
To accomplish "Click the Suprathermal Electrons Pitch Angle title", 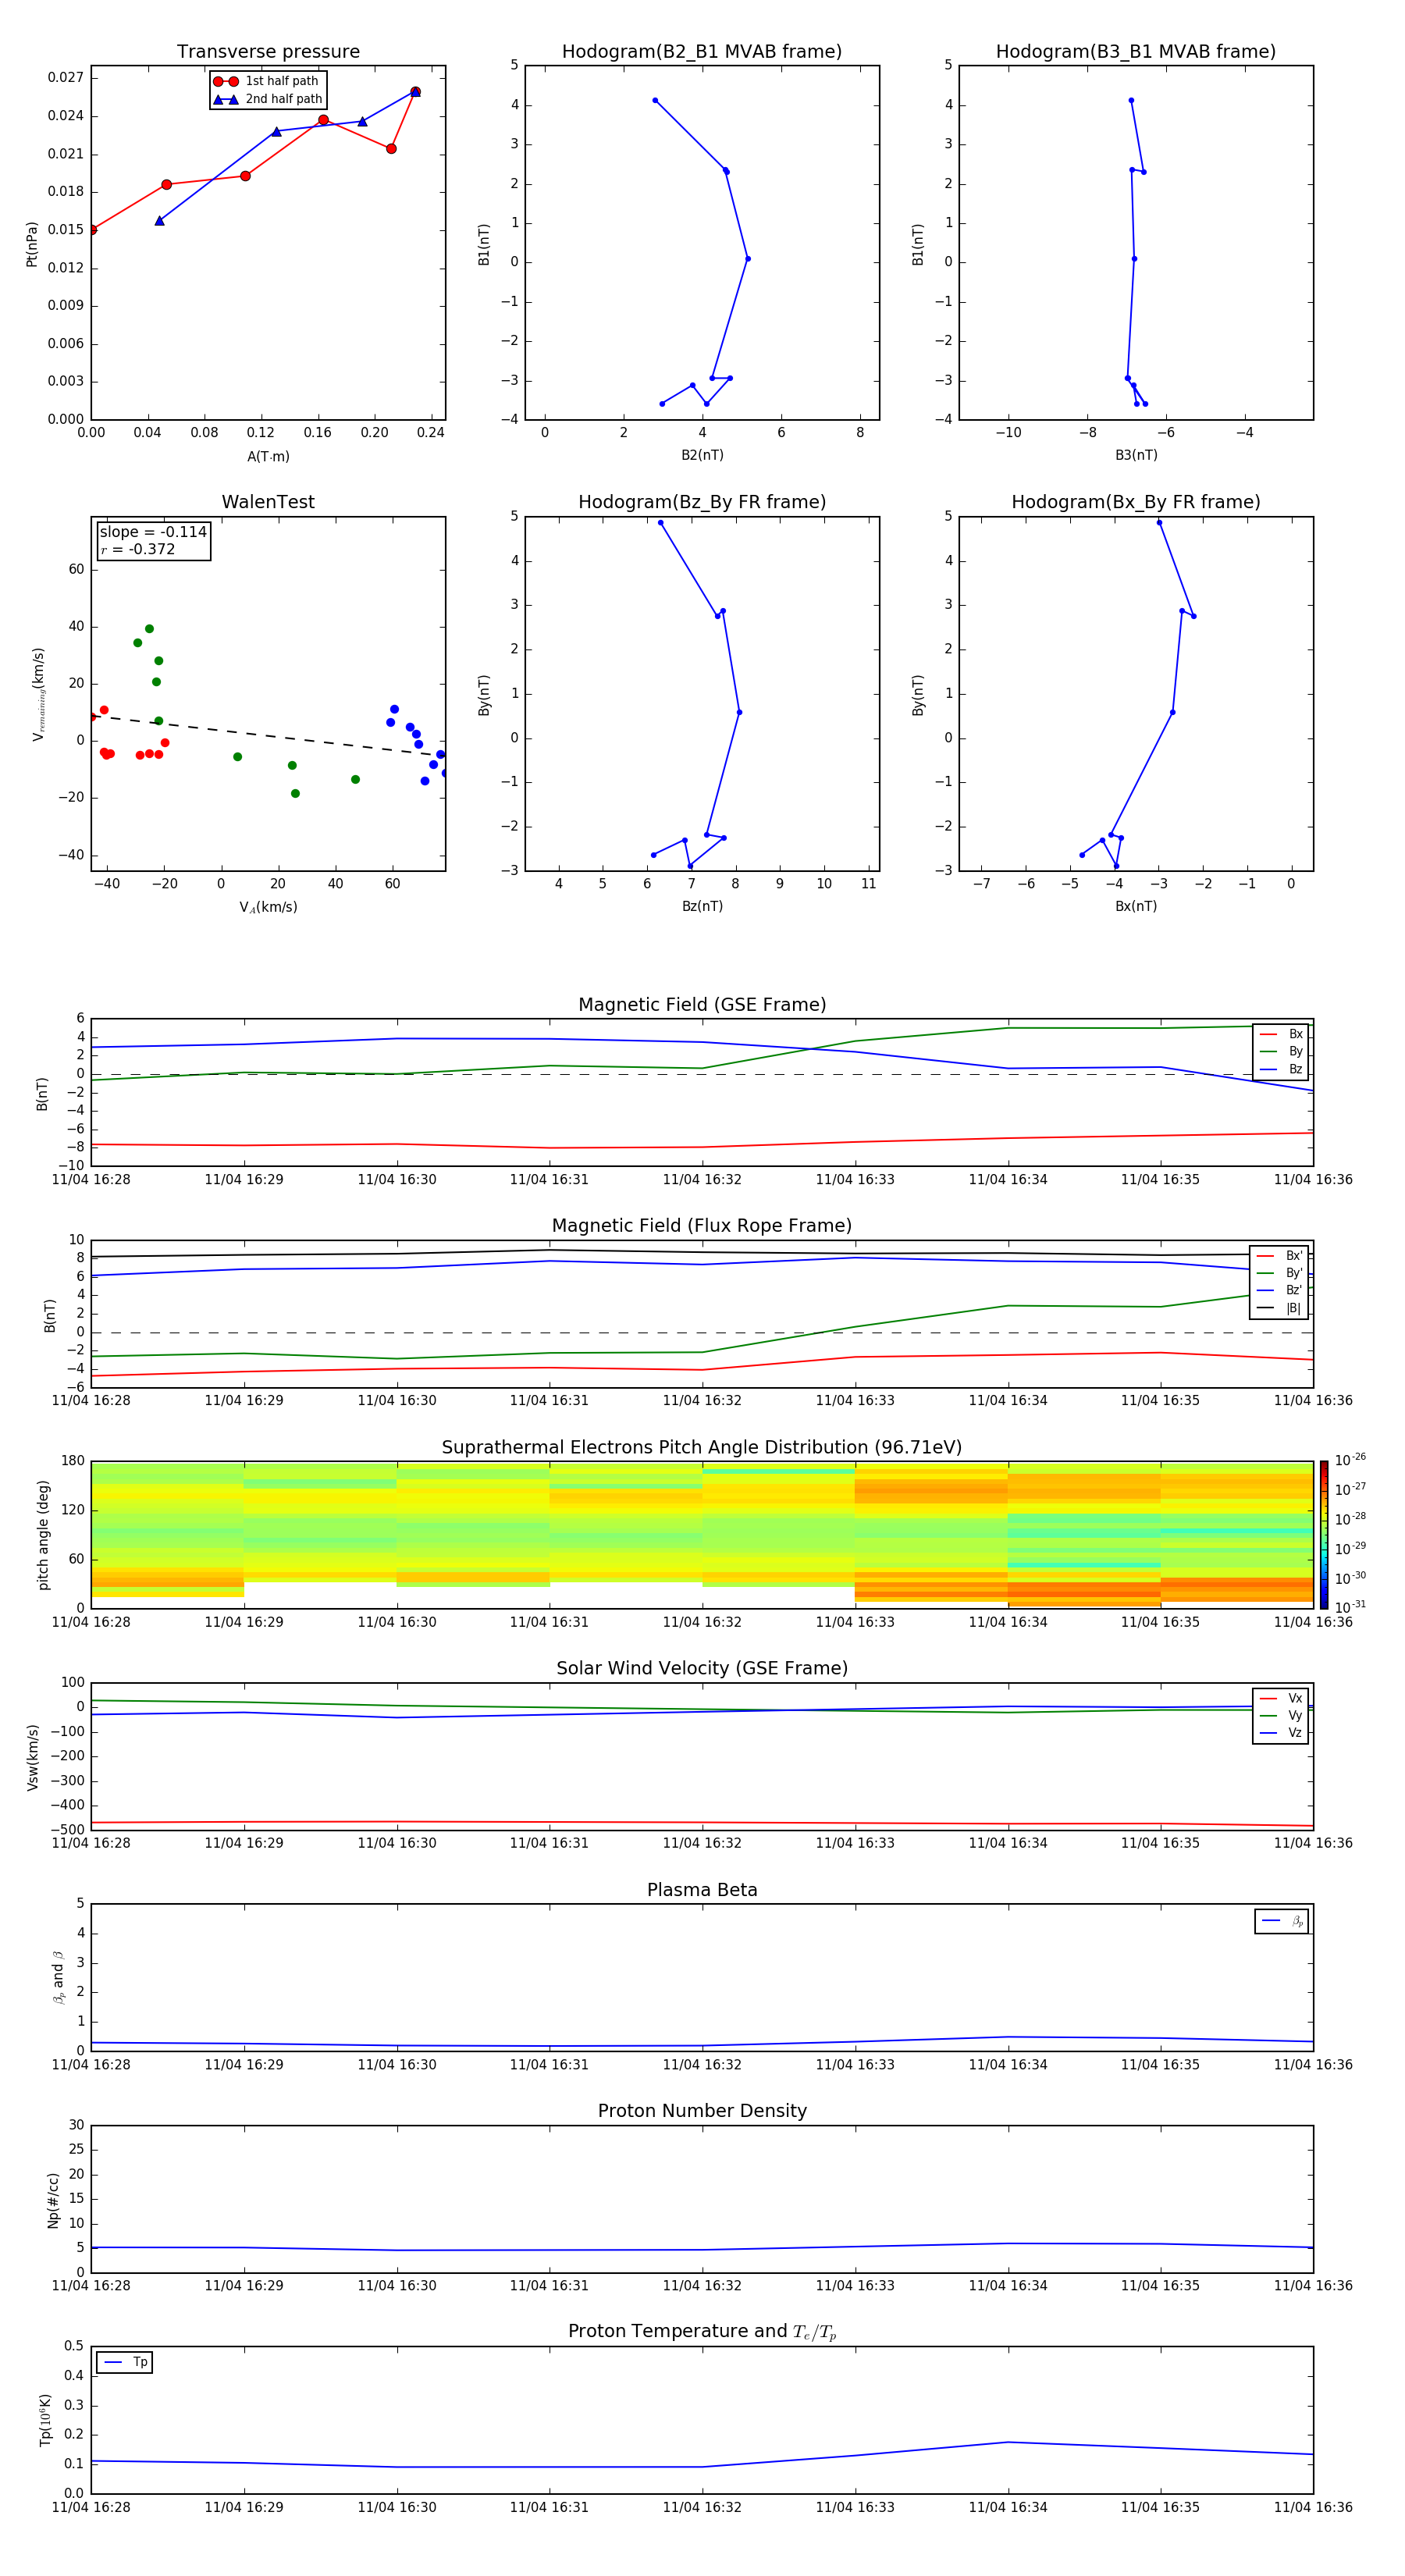I will click(x=702, y=1448).
